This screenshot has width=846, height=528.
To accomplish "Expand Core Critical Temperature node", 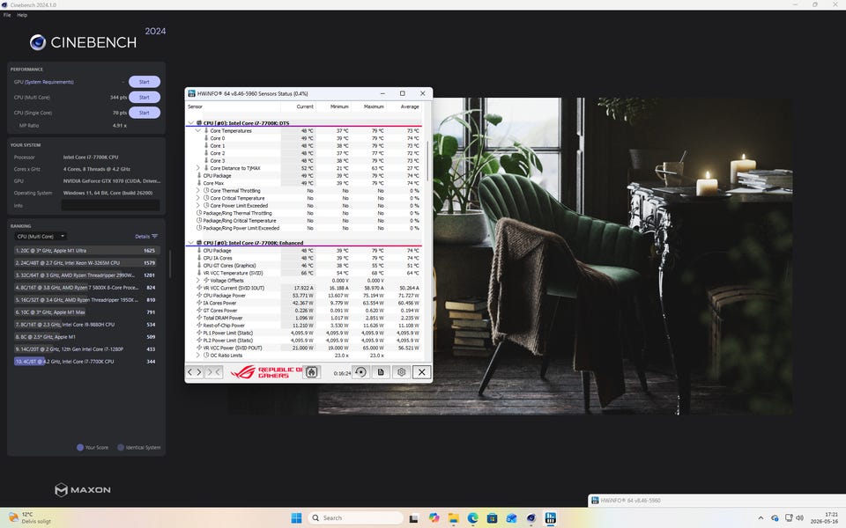I will [x=198, y=198].
